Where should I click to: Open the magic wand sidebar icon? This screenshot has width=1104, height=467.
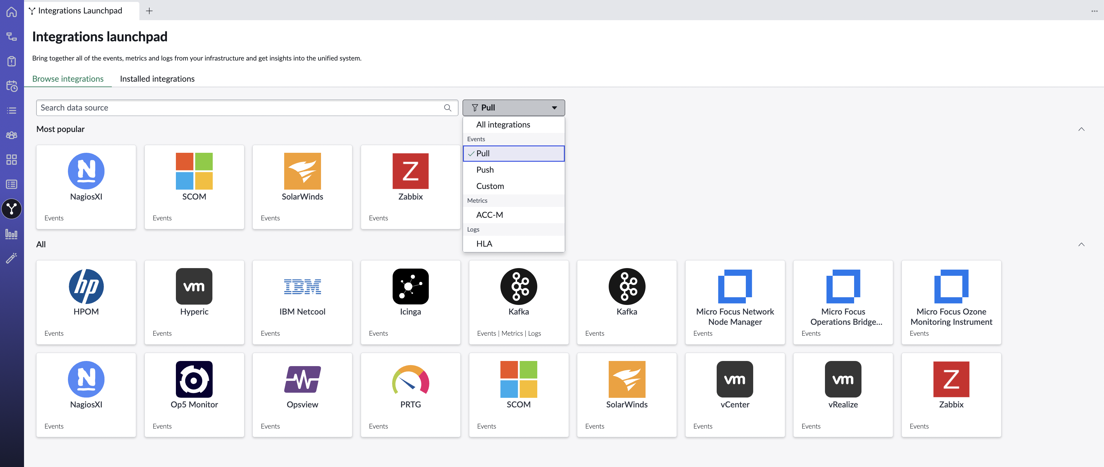pos(12,258)
